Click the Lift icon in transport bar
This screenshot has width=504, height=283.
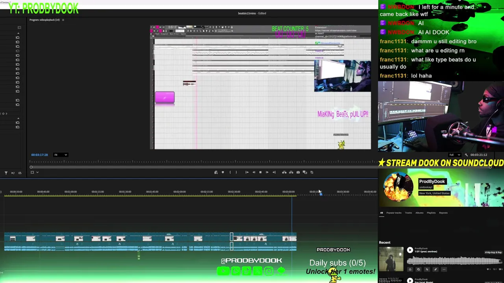284,172
